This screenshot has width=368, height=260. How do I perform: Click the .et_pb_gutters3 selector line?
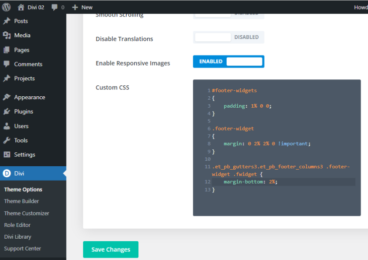[x=280, y=170]
